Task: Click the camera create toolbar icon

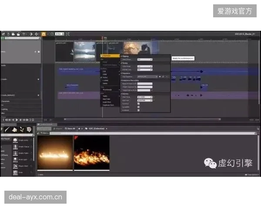Action: (13, 34)
